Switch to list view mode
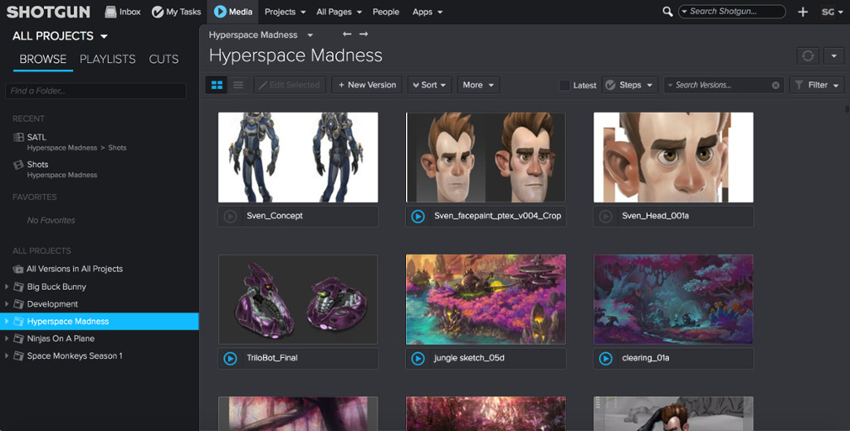850x431 pixels. pyautogui.click(x=238, y=85)
